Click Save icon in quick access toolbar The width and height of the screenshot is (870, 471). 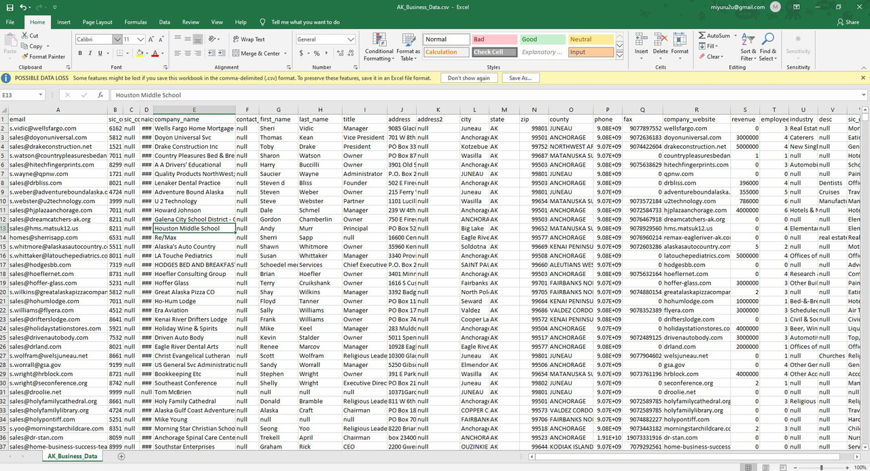[8, 7]
